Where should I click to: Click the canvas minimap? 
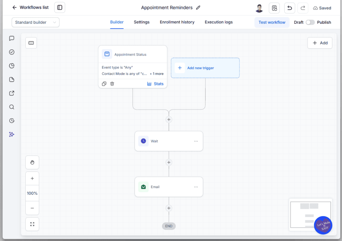(310, 215)
